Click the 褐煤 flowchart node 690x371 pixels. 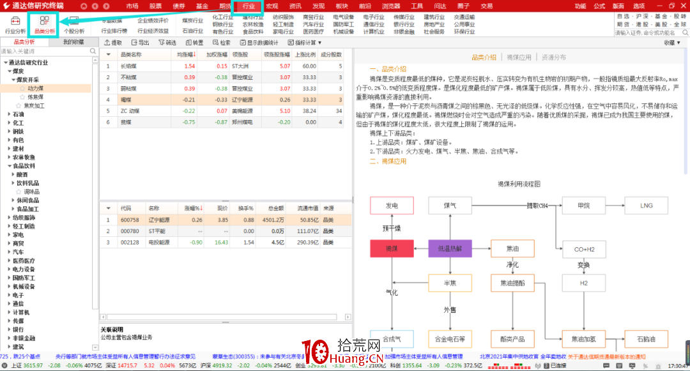click(392, 248)
